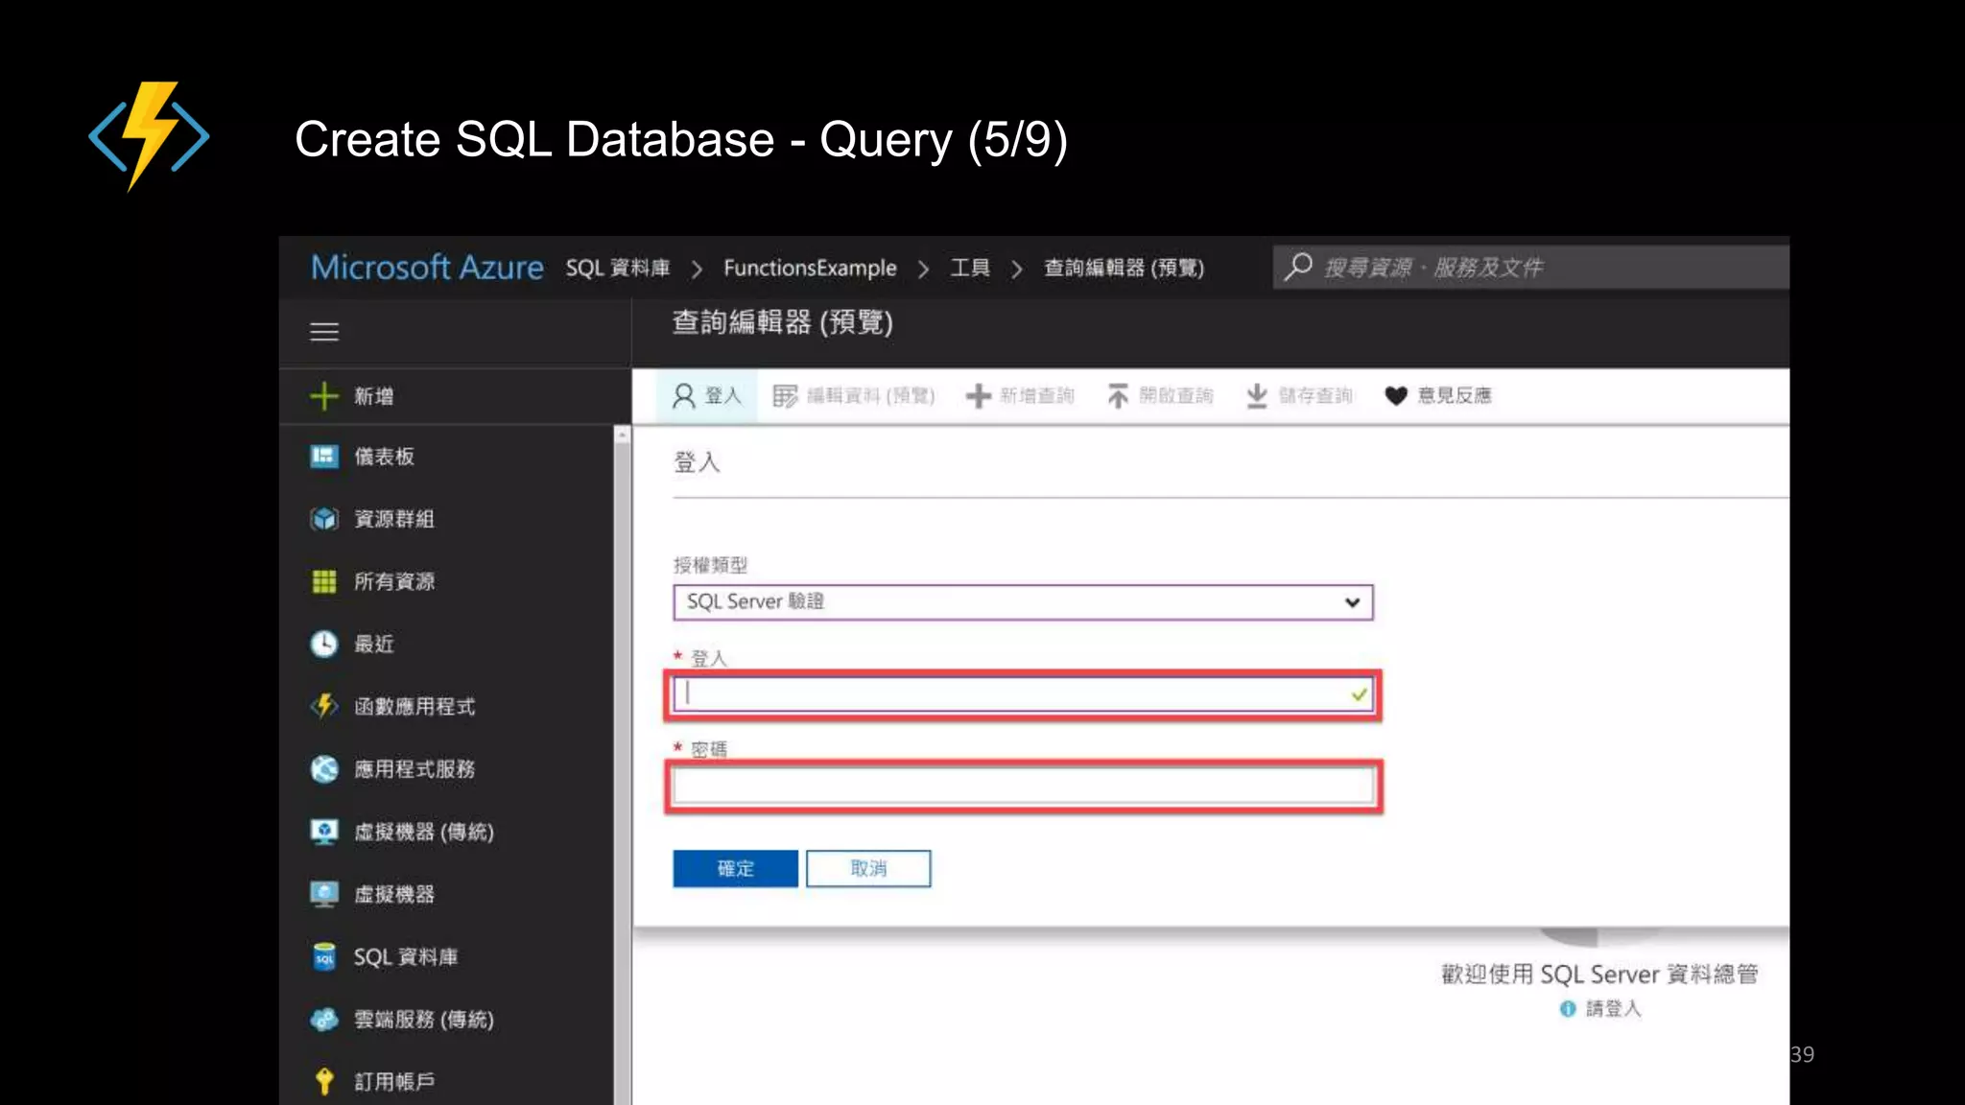Image resolution: width=1965 pixels, height=1105 pixels.
Task: Open the 訂用帳戶 key icon
Action: click(x=324, y=1081)
